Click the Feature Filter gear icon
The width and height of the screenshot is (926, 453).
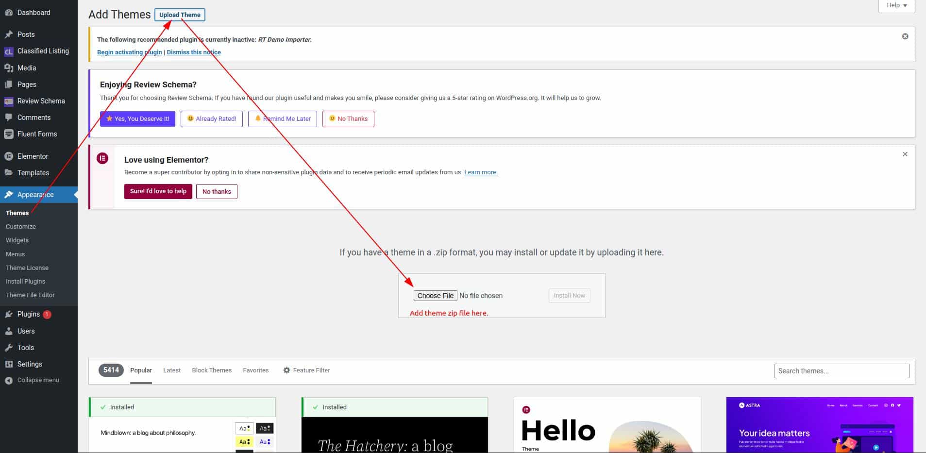click(x=286, y=370)
